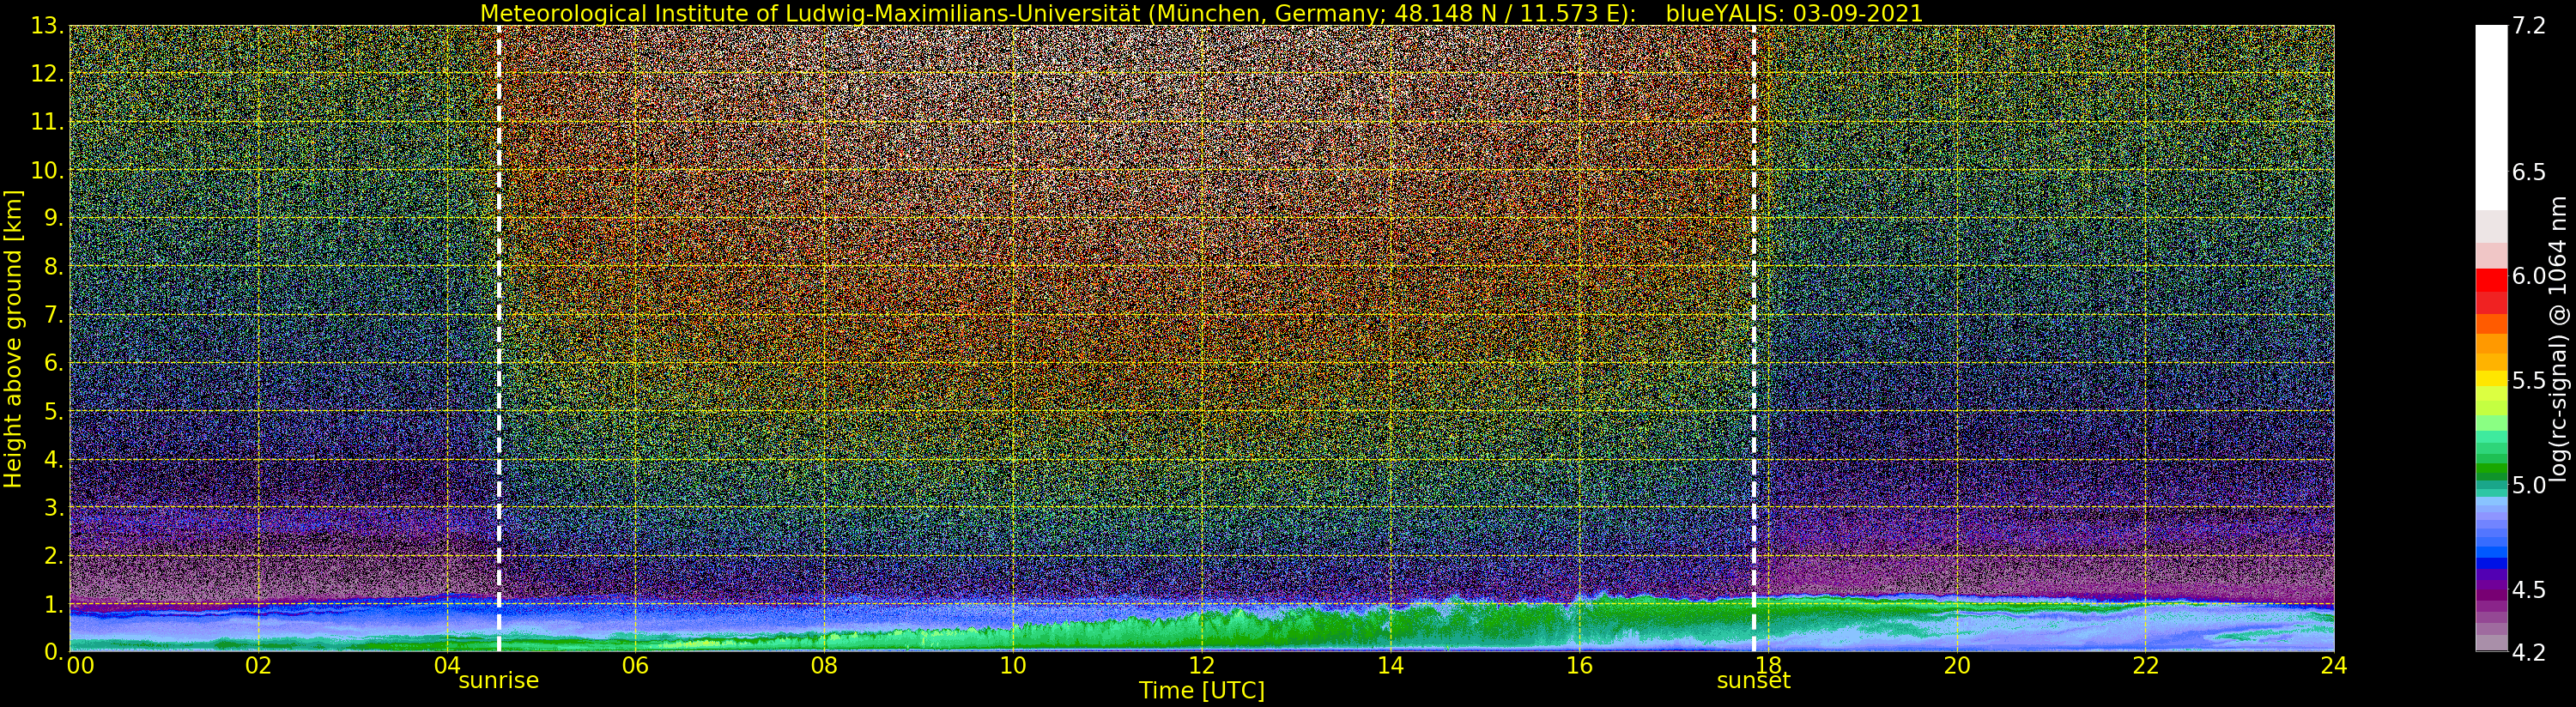Select the "sunrise" label below the time axis
This screenshot has width=2576, height=707.
pos(498,681)
